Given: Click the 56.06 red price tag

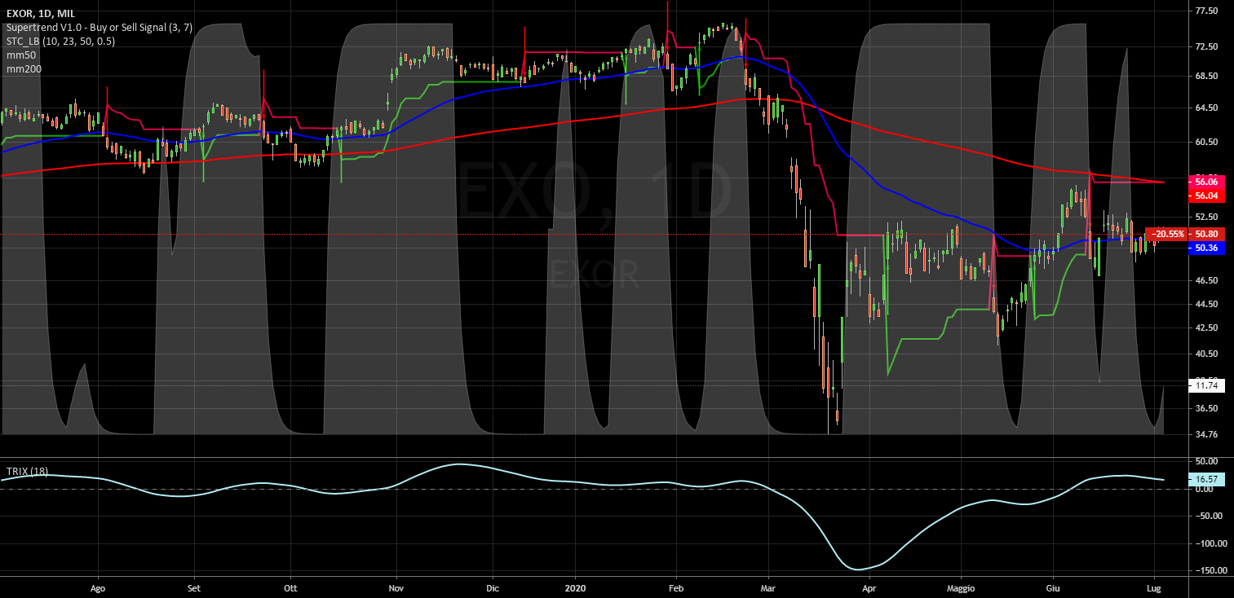Looking at the screenshot, I should coord(1206,182).
